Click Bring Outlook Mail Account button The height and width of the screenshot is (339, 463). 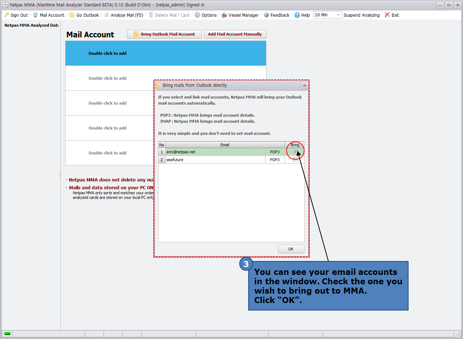coord(164,34)
